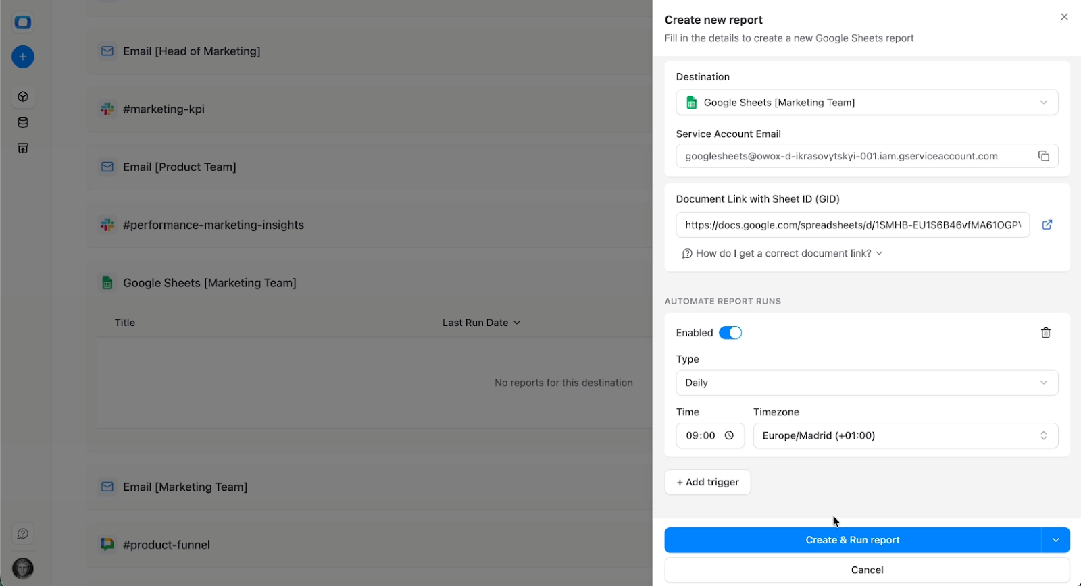Click the blue plus create button

tap(23, 57)
